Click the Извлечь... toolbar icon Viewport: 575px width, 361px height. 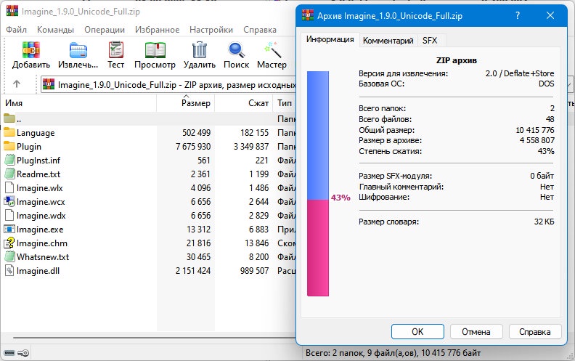click(x=78, y=50)
